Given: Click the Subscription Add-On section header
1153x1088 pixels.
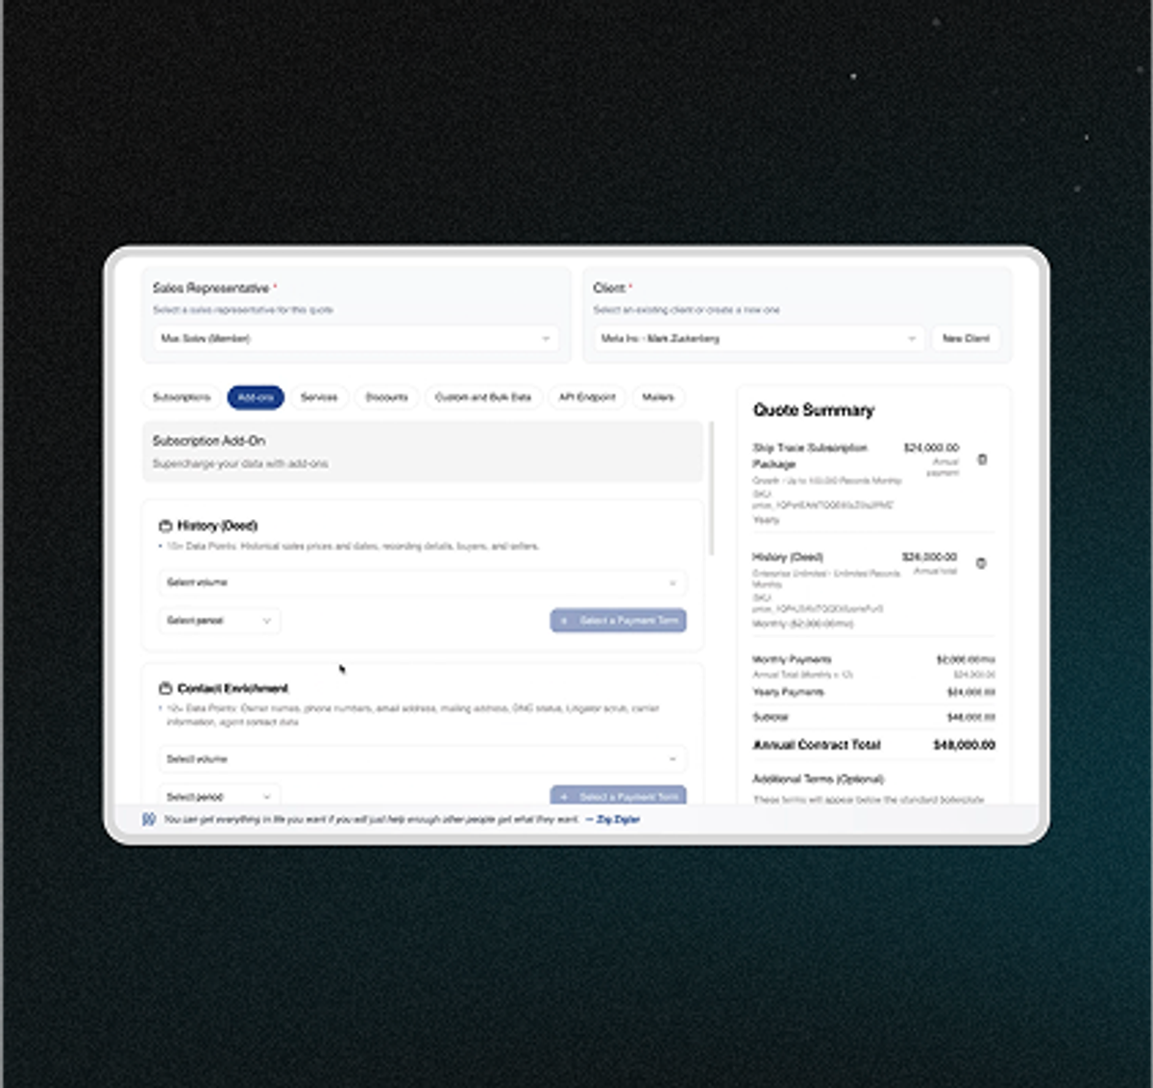Looking at the screenshot, I should tap(423, 452).
